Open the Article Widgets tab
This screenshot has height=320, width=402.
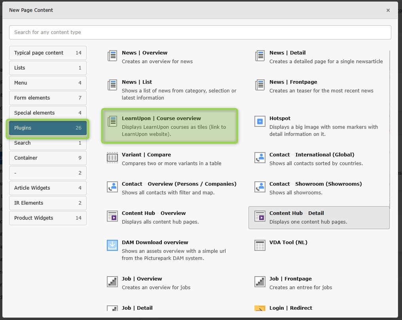[48, 188]
